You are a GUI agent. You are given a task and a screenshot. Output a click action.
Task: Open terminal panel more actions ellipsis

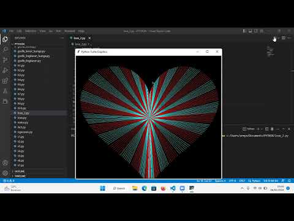(277, 129)
